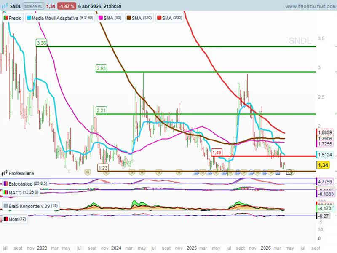Click the Mom (12) indicator icon
This screenshot has width=337, height=253.
5,219
